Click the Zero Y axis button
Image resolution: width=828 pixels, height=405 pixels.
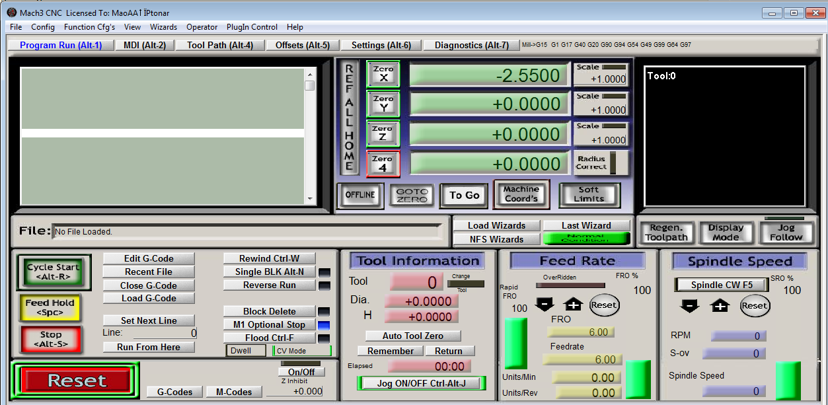[383, 104]
